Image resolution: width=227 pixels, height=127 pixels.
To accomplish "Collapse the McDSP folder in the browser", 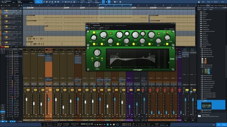I will (x=200, y=47).
